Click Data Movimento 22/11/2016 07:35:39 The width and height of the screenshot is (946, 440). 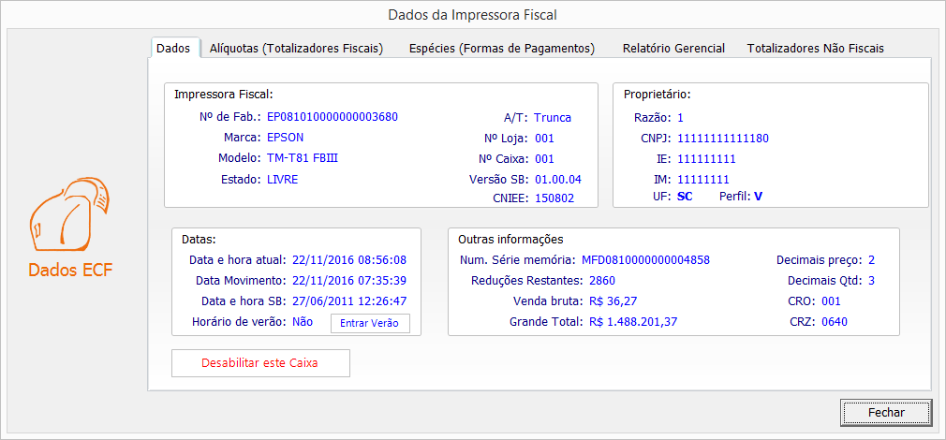[x=349, y=281]
